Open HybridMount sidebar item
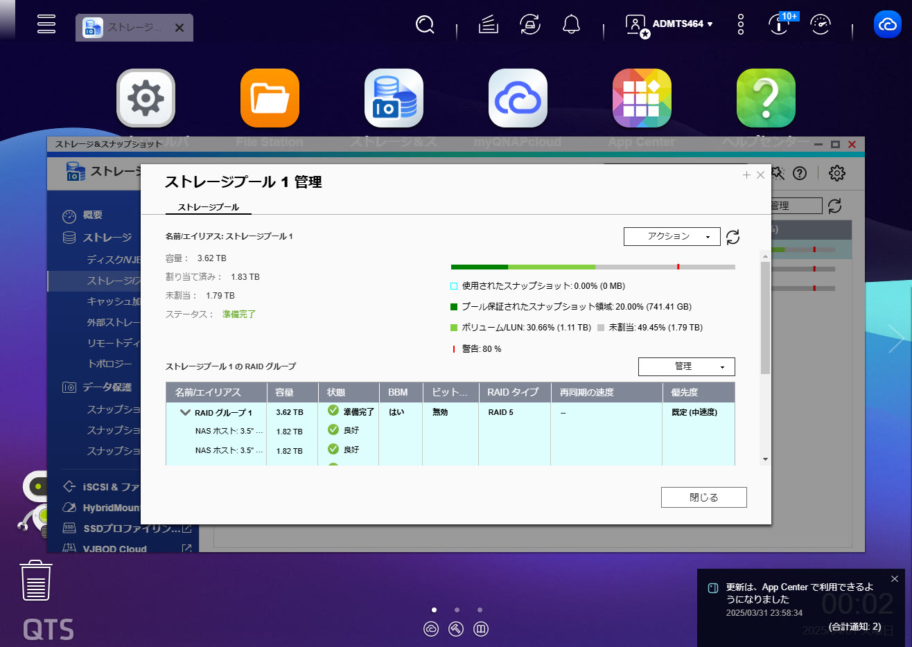Screen dimensions: 912x647 click(102, 508)
